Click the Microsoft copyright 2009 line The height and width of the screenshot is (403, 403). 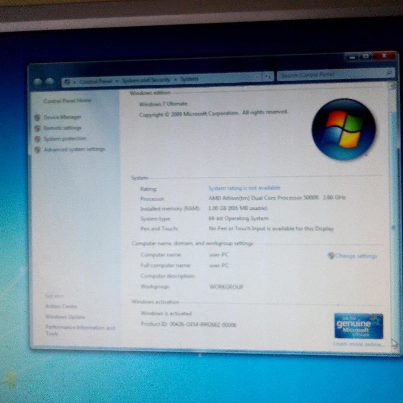click(x=213, y=113)
